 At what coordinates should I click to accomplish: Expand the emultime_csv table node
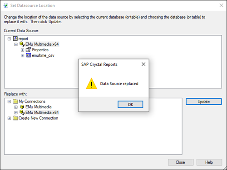22,56
